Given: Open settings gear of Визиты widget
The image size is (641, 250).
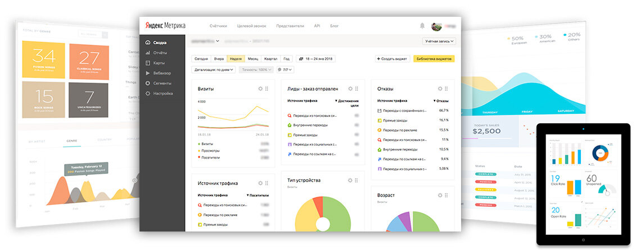Looking at the screenshot, I should click(260, 89).
